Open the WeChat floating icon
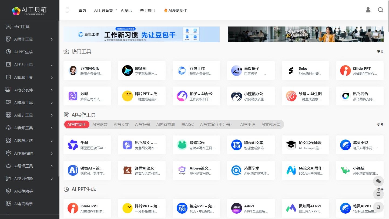The width and height of the screenshot is (389, 219). point(378,181)
